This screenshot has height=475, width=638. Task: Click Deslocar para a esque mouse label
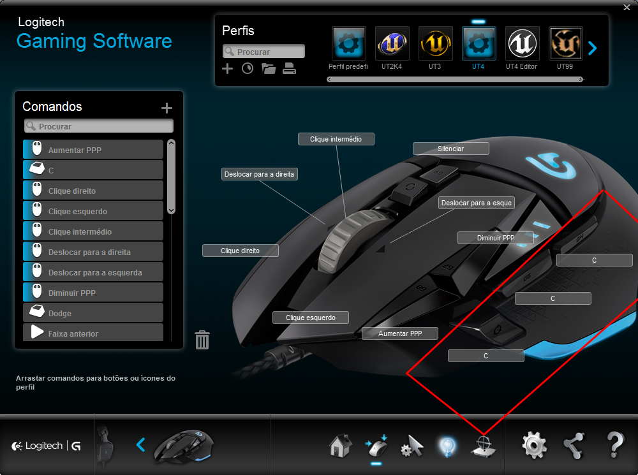pos(477,203)
